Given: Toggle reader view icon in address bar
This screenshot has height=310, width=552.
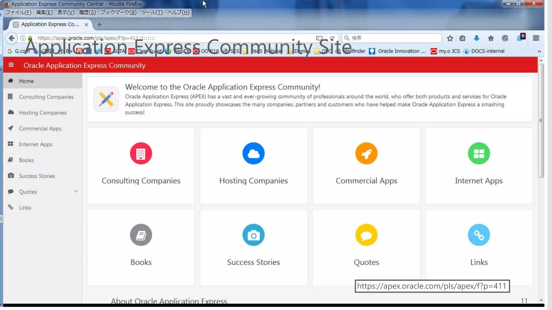Looking at the screenshot, I should point(319,38).
